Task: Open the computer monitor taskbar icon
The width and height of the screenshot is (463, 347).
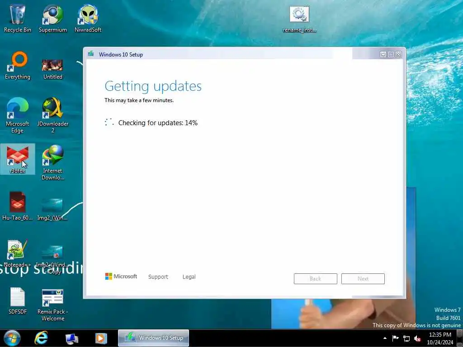Action: click(72, 338)
